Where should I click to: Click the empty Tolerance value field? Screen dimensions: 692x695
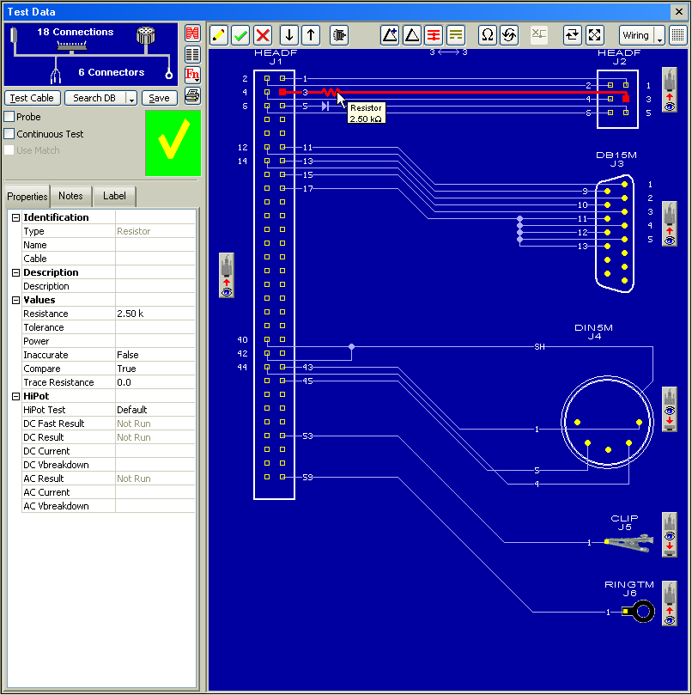pyautogui.click(x=155, y=327)
